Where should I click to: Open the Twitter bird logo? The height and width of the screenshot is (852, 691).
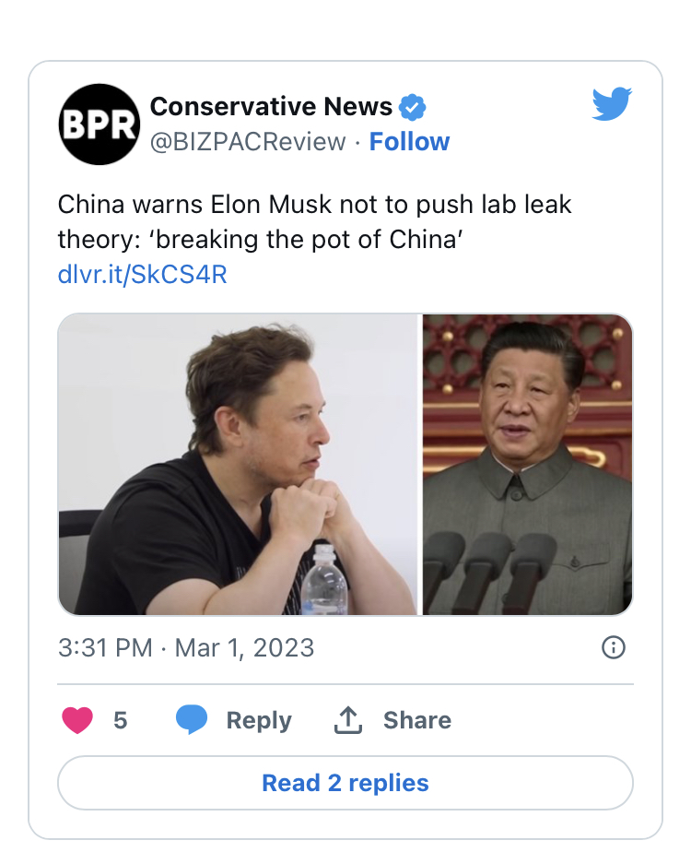click(612, 103)
